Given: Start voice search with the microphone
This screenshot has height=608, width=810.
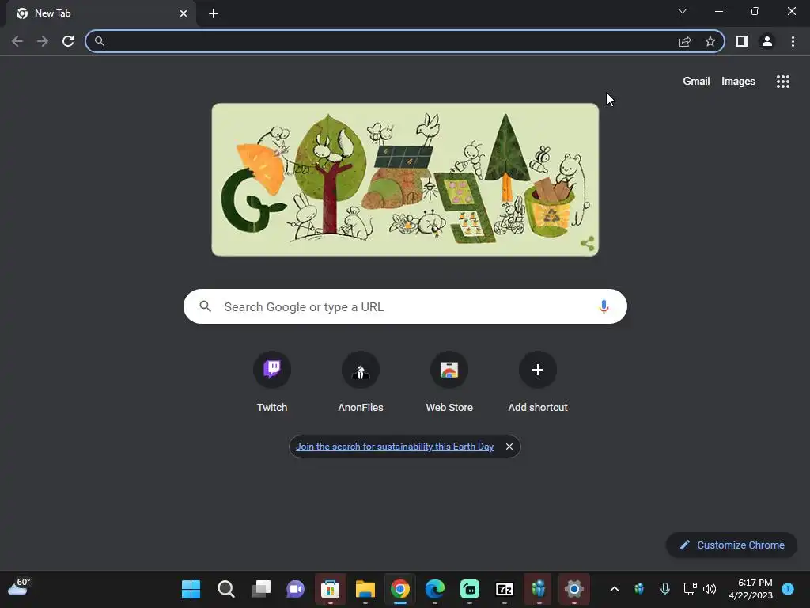Looking at the screenshot, I should [x=604, y=306].
